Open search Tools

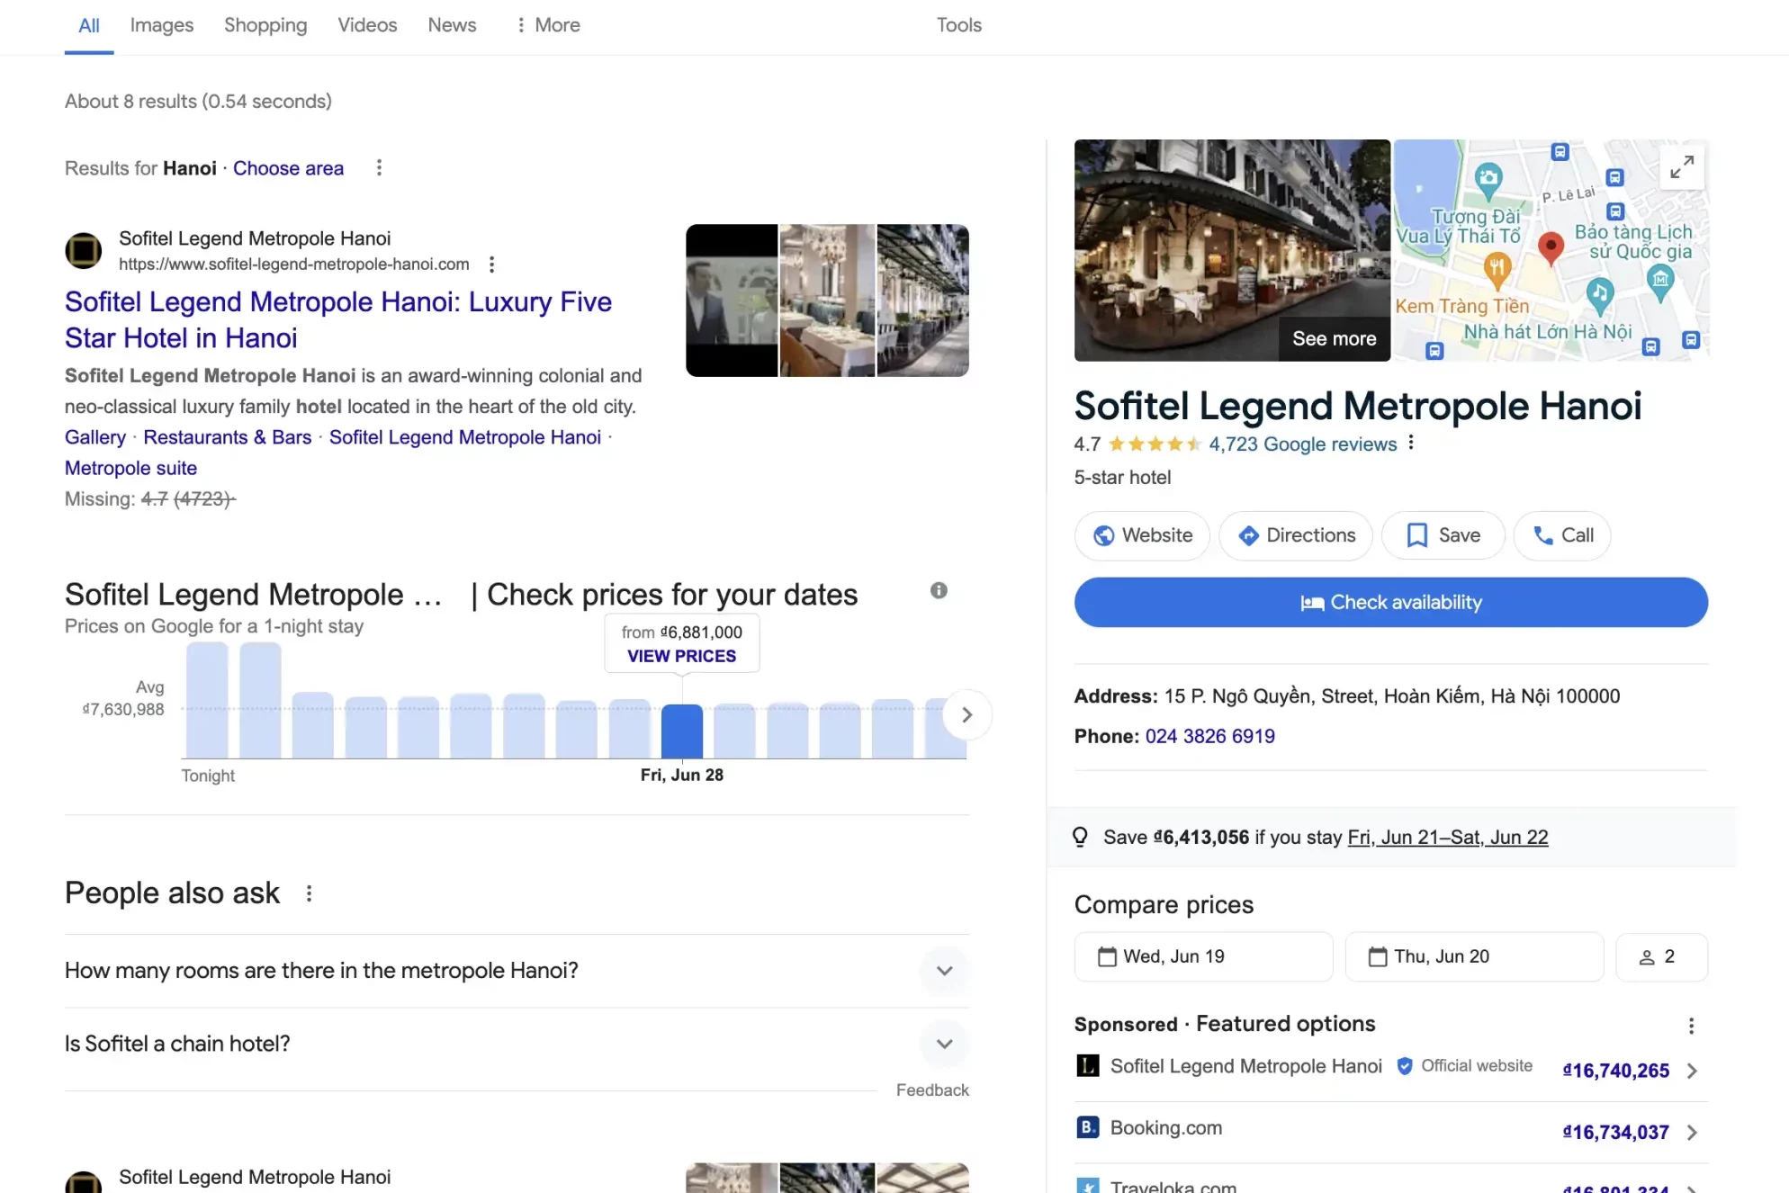pyautogui.click(x=958, y=25)
